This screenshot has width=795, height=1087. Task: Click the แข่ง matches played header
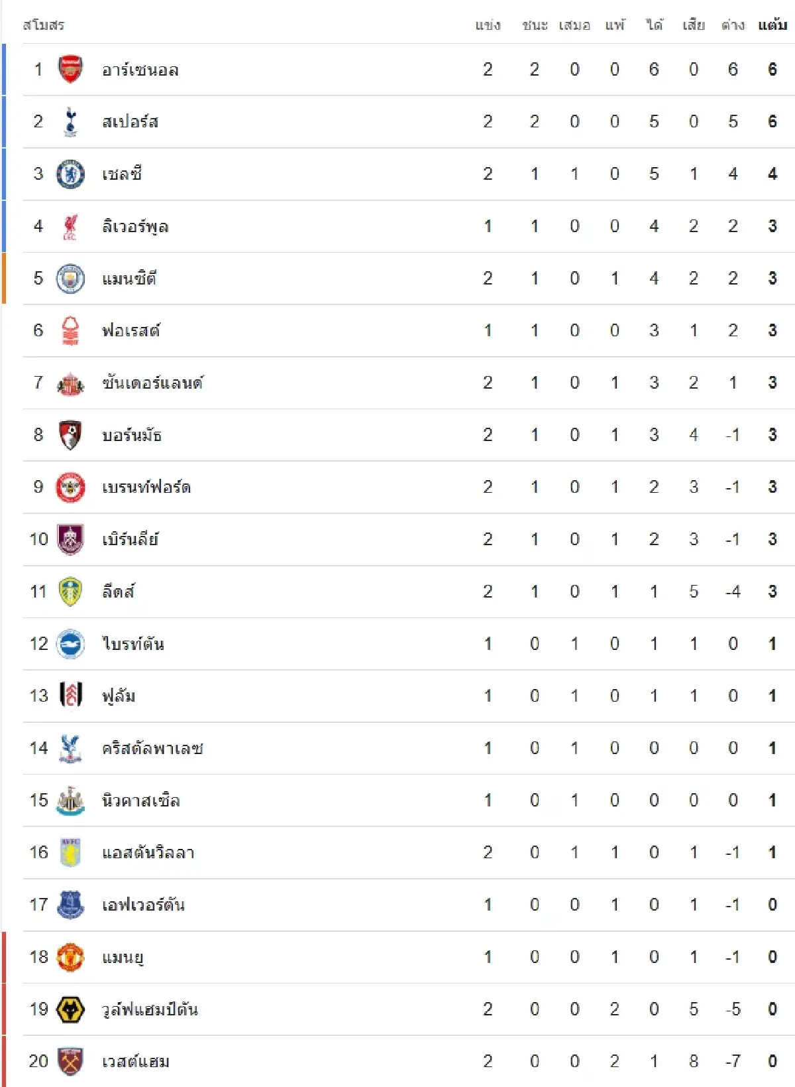coord(488,25)
